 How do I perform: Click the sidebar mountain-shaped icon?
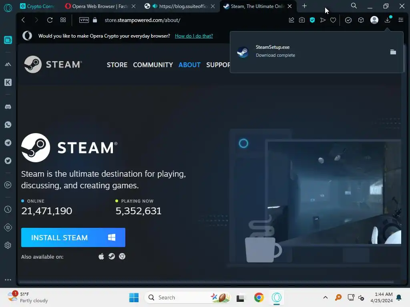click(8, 64)
